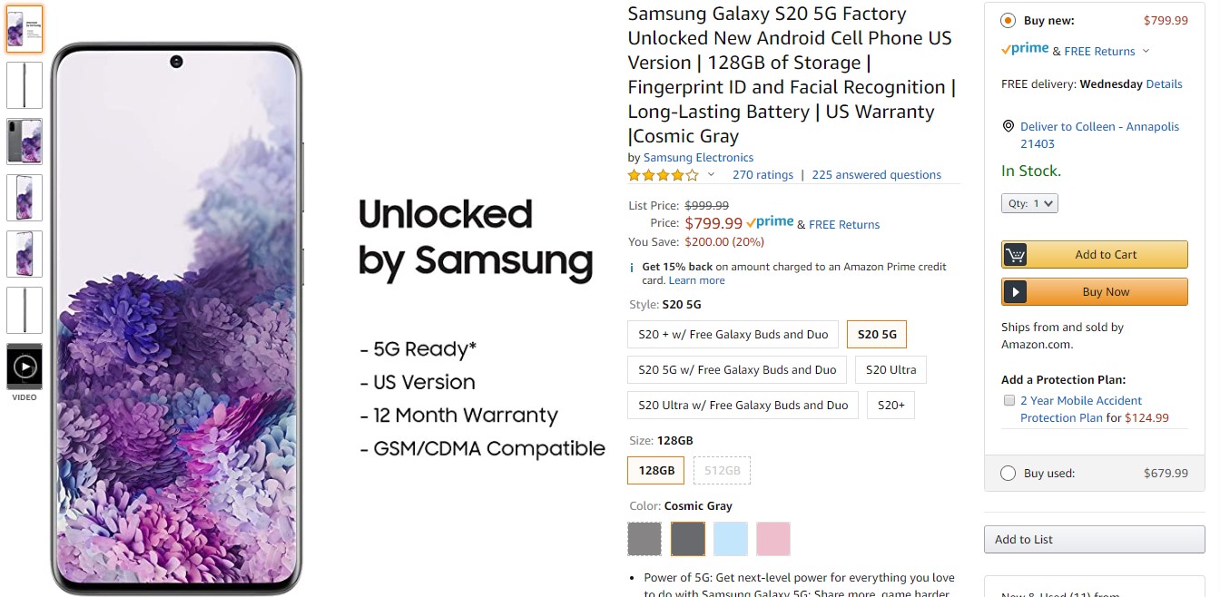Choose the S20 Ultra style option
Screen dimensions: 1220x597
click(x=890, y=369)
